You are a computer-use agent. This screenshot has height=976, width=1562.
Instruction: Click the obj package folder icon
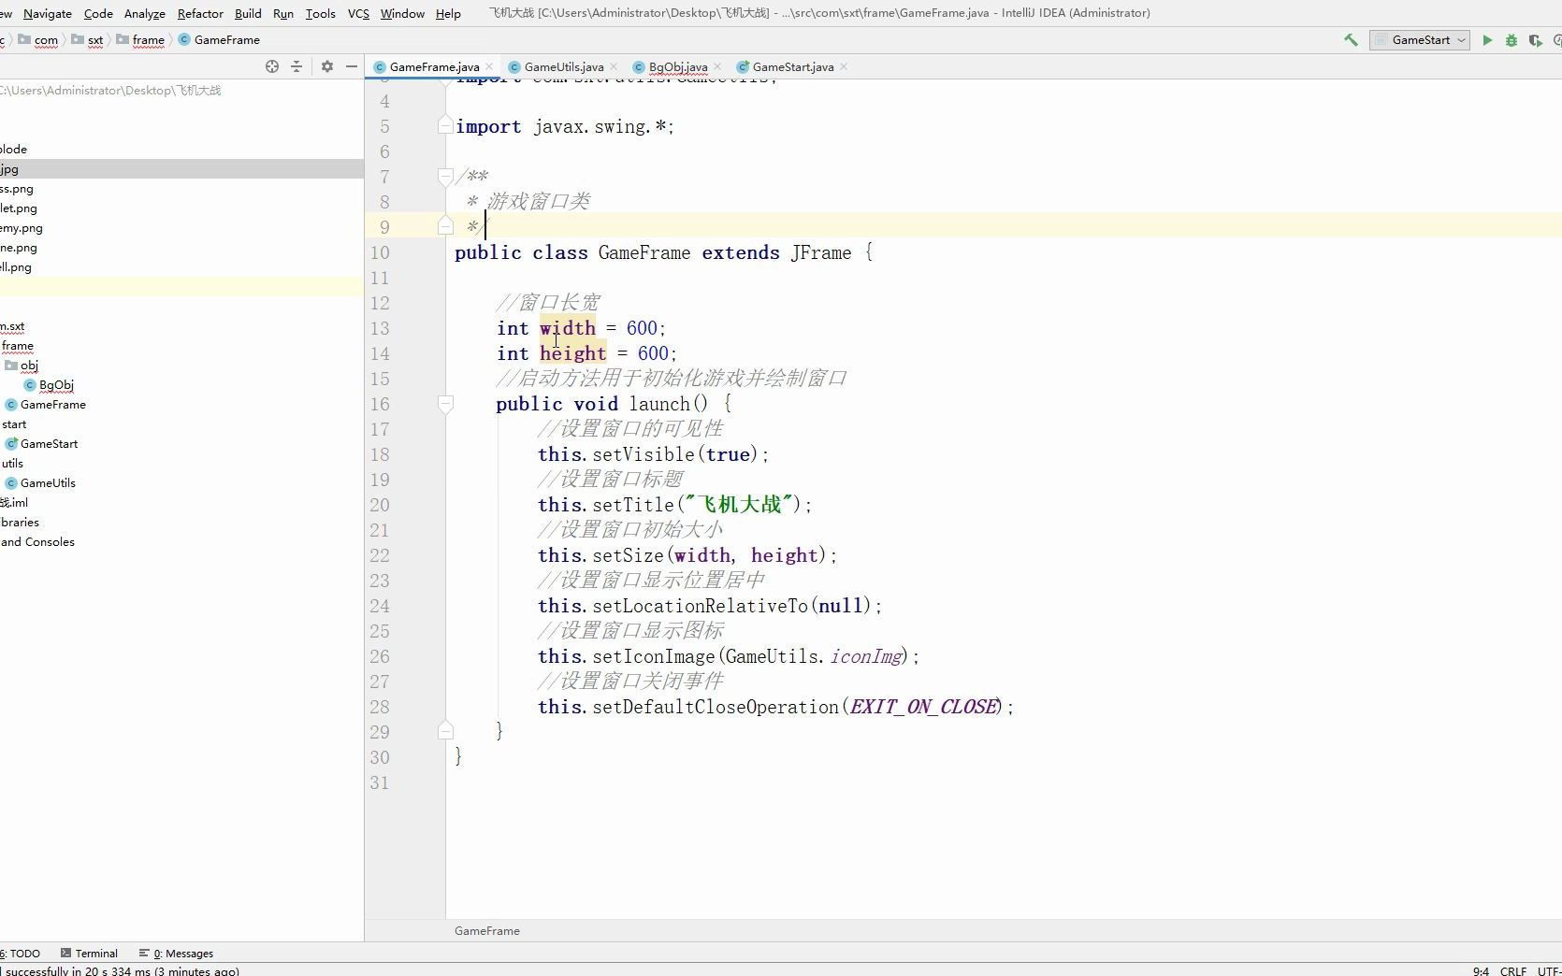click(11, 366)
